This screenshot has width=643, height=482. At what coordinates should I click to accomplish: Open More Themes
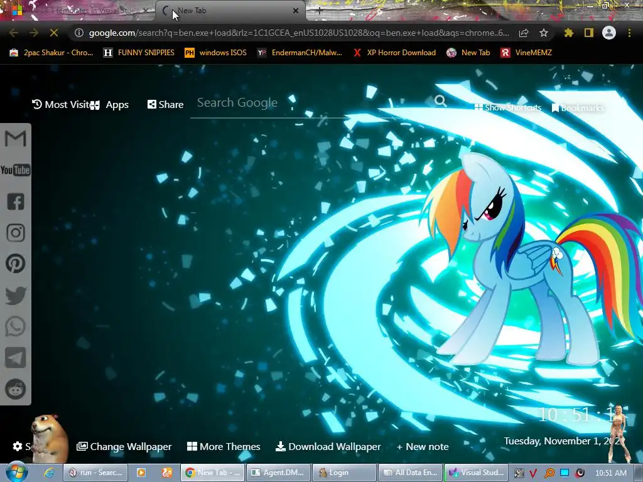click(224, 446)
